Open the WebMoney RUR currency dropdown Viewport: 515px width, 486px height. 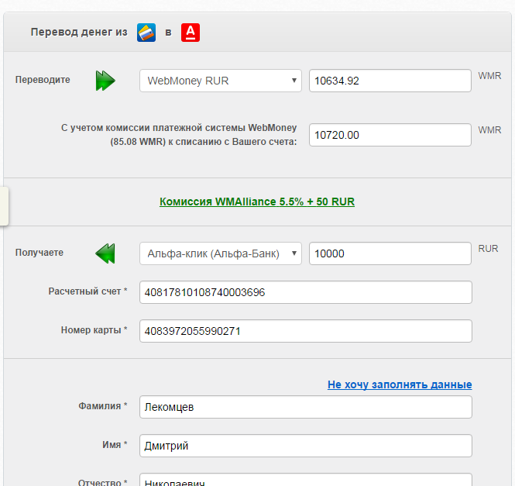click(221, 81)
